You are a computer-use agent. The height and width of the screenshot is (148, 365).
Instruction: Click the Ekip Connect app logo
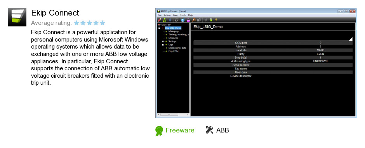point(17,17)
